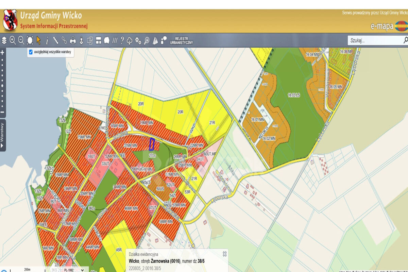Uncheck 'uwzględniaj wszystkie warstwy' checkbox

click(x=31, y=52)
